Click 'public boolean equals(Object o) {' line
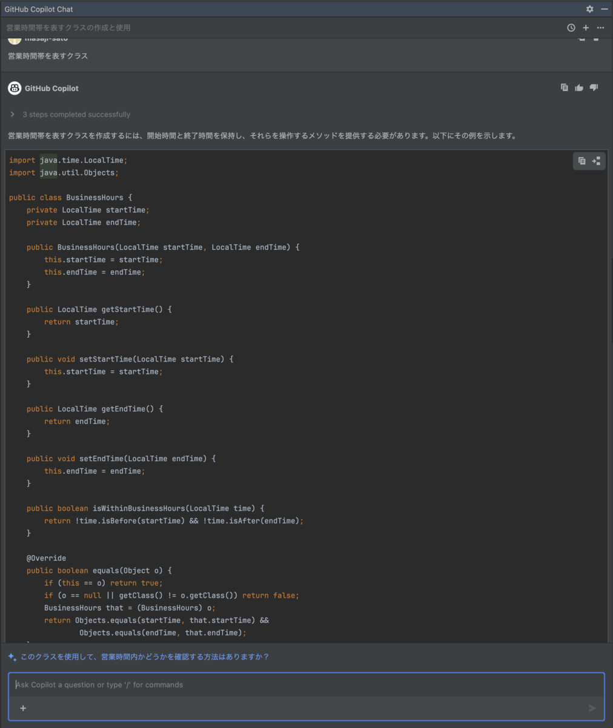 pos(99,570)
